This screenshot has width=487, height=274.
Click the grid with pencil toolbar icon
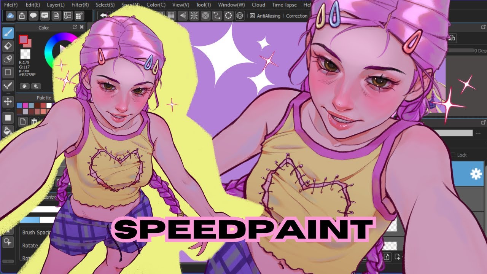[x=79, y=16]
